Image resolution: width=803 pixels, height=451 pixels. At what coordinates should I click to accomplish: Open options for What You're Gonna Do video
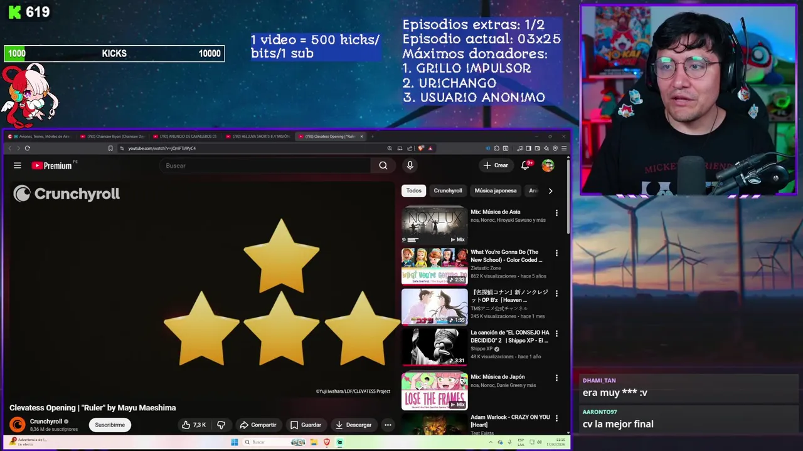tap(556, 253)
